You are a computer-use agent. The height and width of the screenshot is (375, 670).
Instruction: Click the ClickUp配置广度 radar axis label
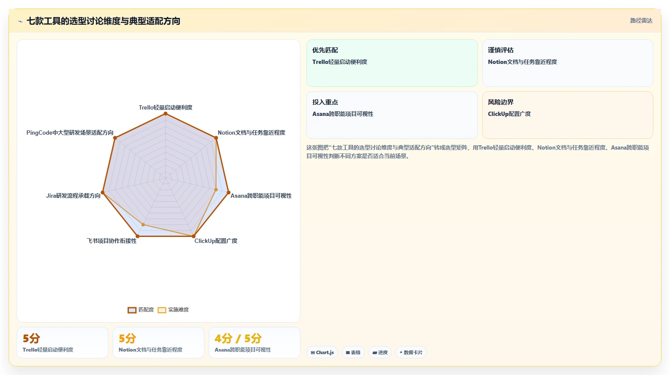216,241
